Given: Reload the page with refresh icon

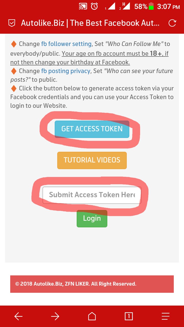Looking at the screenshot, I should pyautogui.click(x=172, y=23).
